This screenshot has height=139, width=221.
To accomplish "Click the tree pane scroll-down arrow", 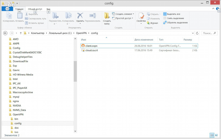I will [x=75, y=131].
